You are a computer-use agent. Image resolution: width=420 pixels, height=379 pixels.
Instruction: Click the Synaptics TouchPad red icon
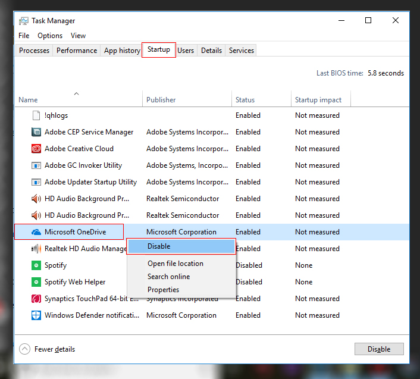36,299
